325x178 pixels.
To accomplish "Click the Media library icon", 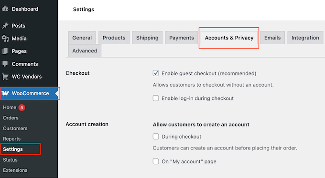I will coord(5,39).
